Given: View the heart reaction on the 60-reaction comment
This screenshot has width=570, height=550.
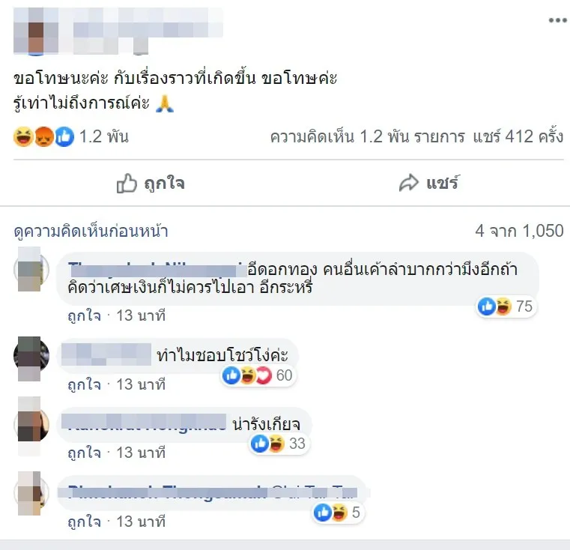Looking at the screenshot, I should pos(264,375).
